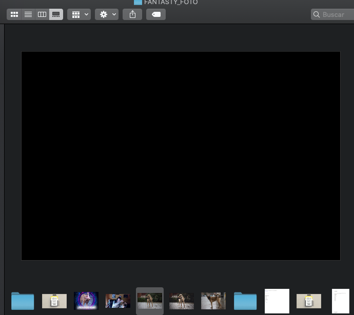Image resolution: width=354 pixels, height=315 pixels.
Task: Open the gear action menu
Action: click(107, 14)
